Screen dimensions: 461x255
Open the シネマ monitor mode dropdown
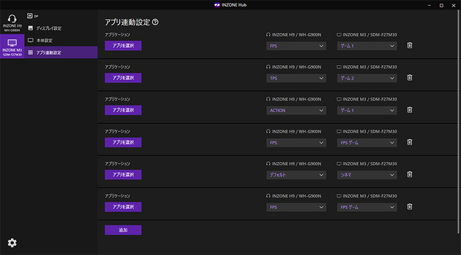[x=367, y=174]
